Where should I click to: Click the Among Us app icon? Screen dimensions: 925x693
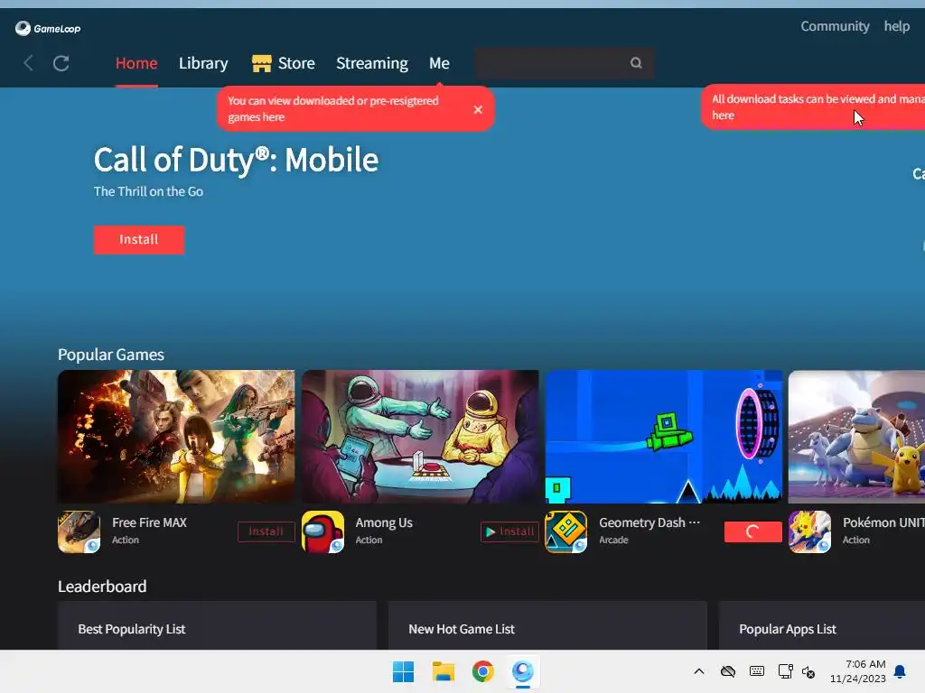[x=322, y=532]
